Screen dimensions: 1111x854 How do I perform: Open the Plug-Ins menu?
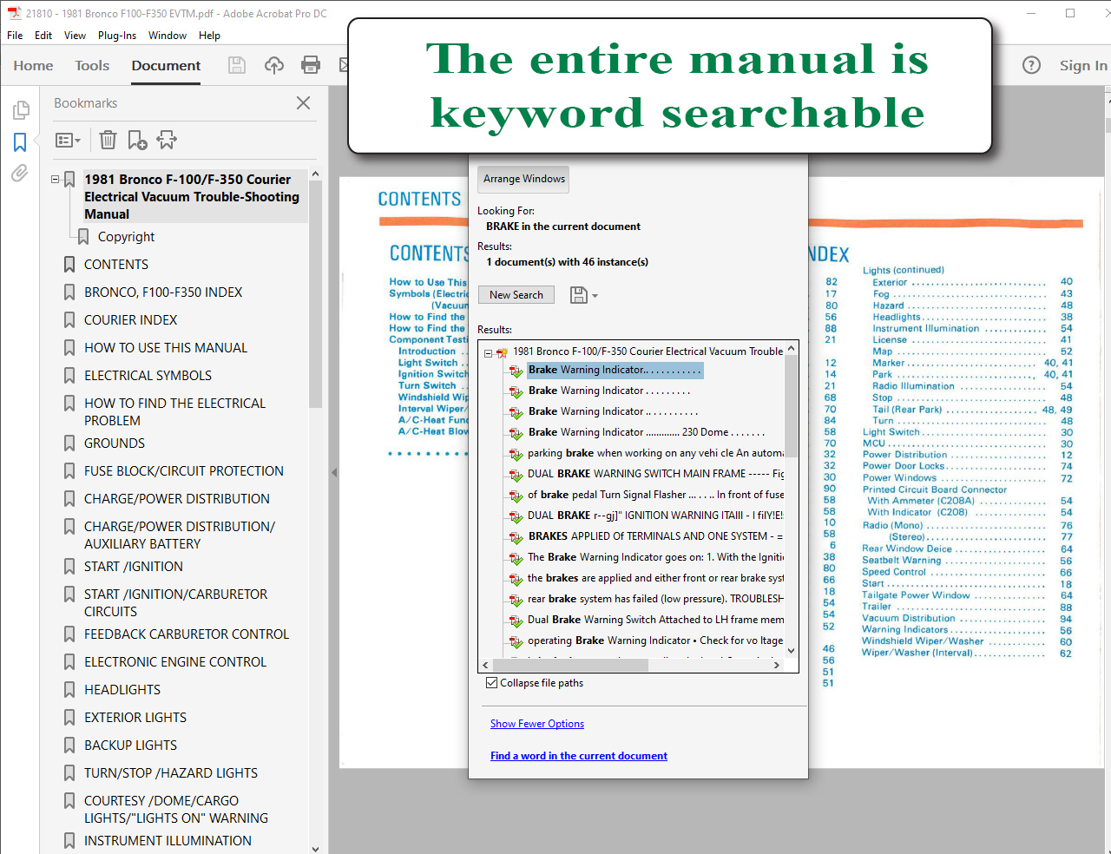(117, 36)
